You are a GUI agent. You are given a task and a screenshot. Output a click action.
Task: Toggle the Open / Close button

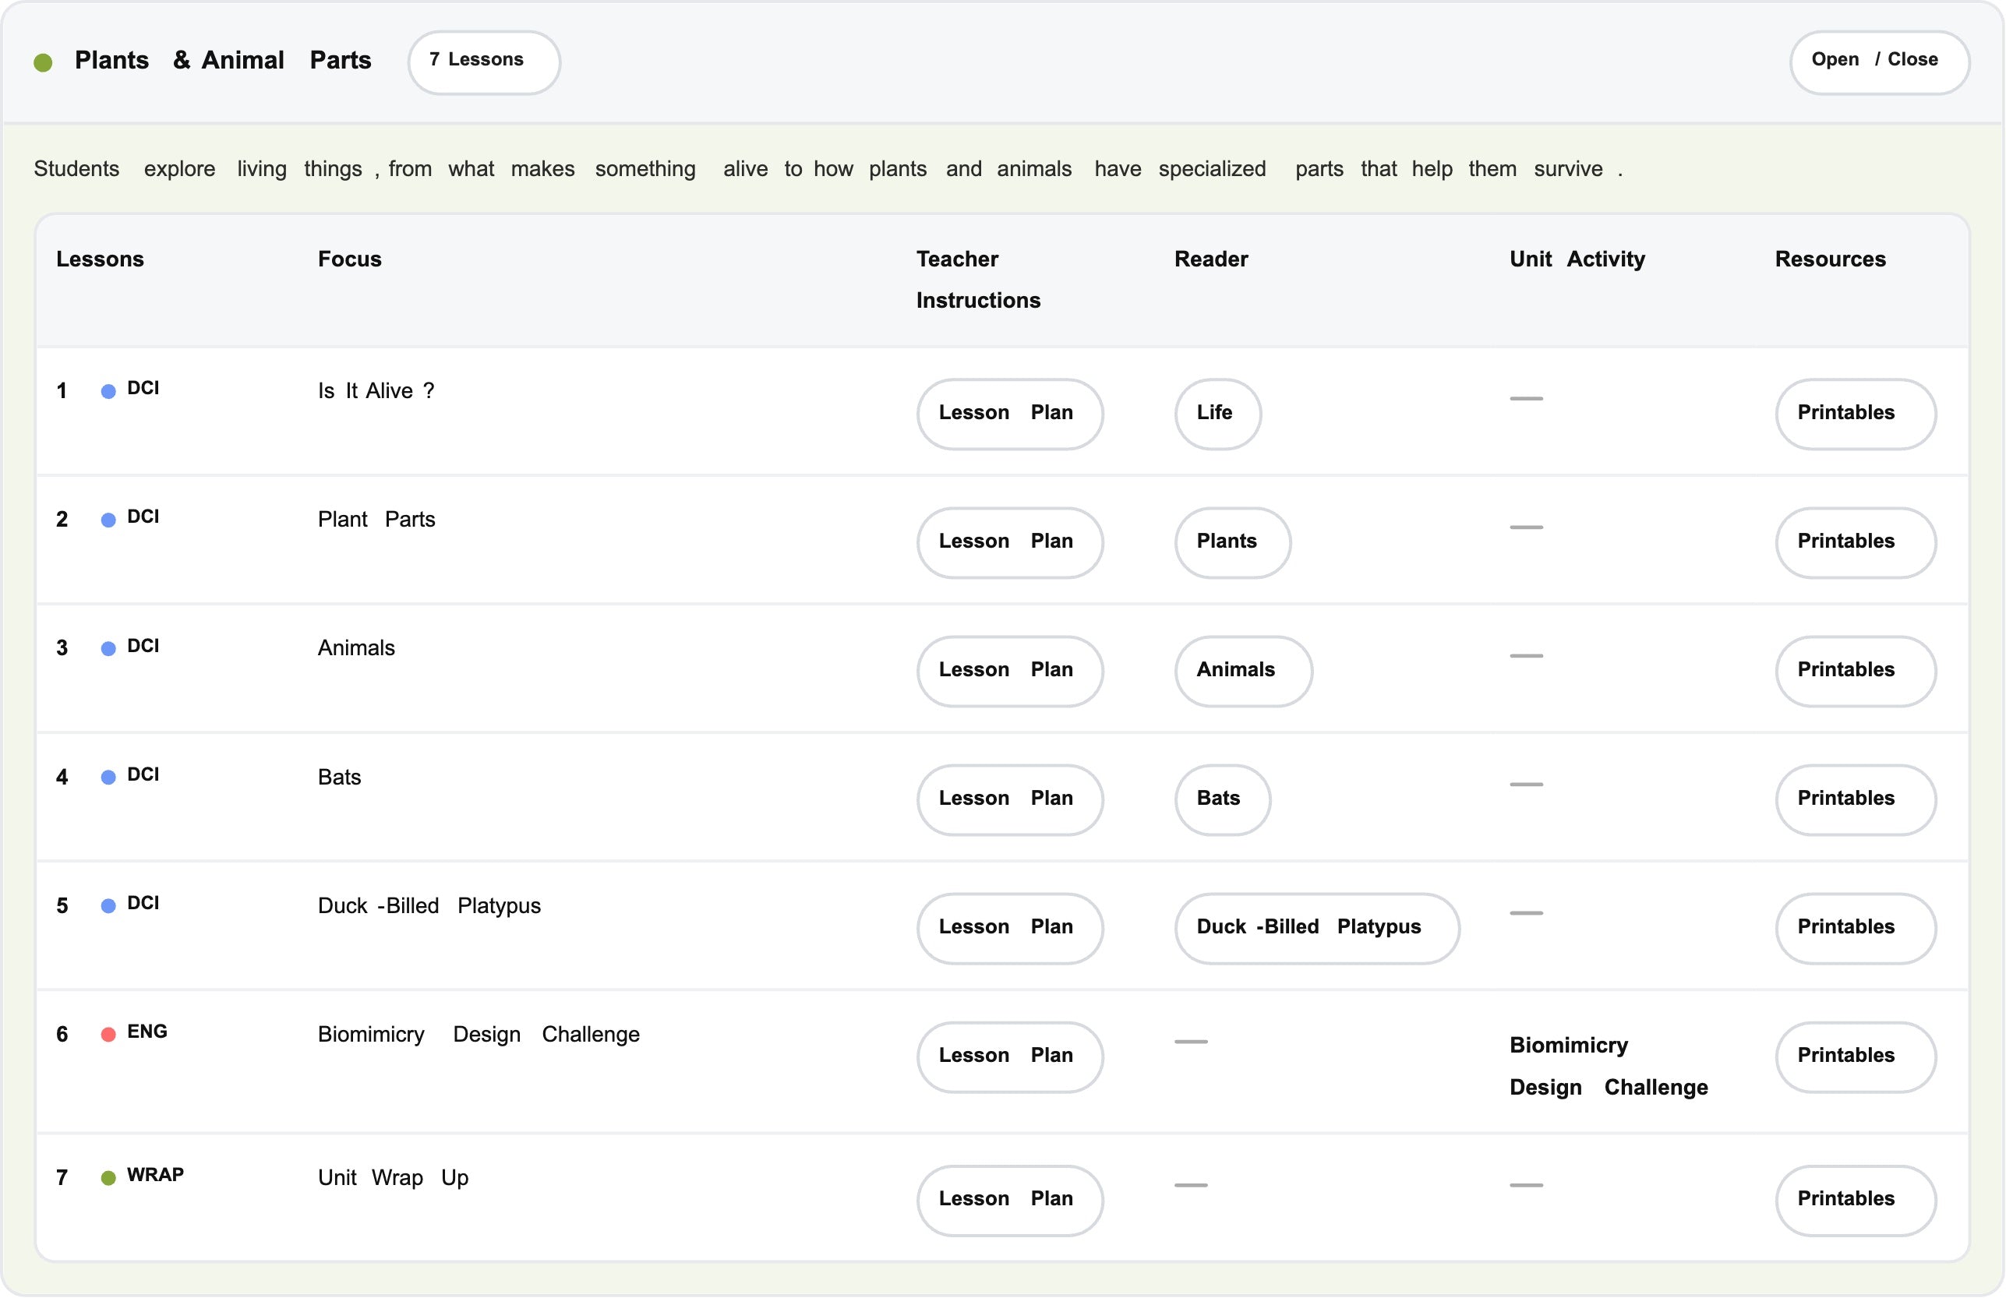[x=1879, y=62]
